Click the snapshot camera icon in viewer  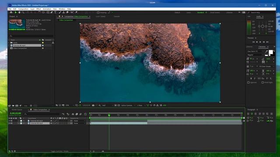(x=93, y=106)
